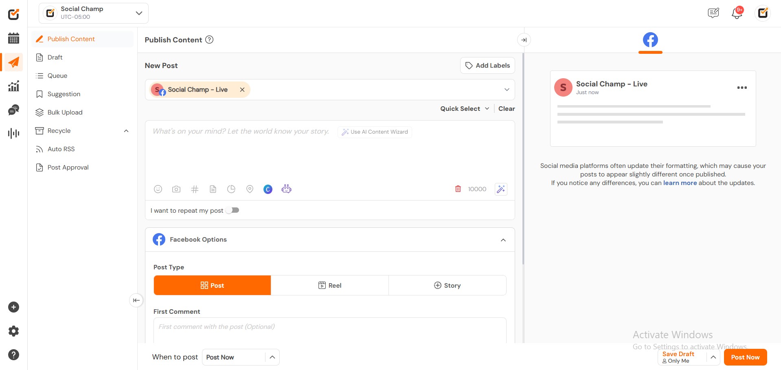Image resolution: width=781 pixels, height=370 pixels.
Task: Open the Canva integration icon
Action: click(x=268, y=189)
